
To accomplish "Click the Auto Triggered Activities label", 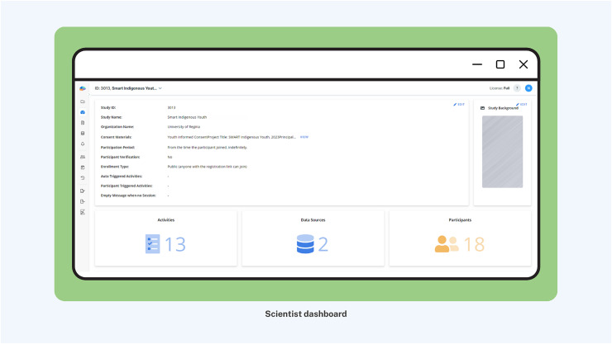I will tap(122, 177).
